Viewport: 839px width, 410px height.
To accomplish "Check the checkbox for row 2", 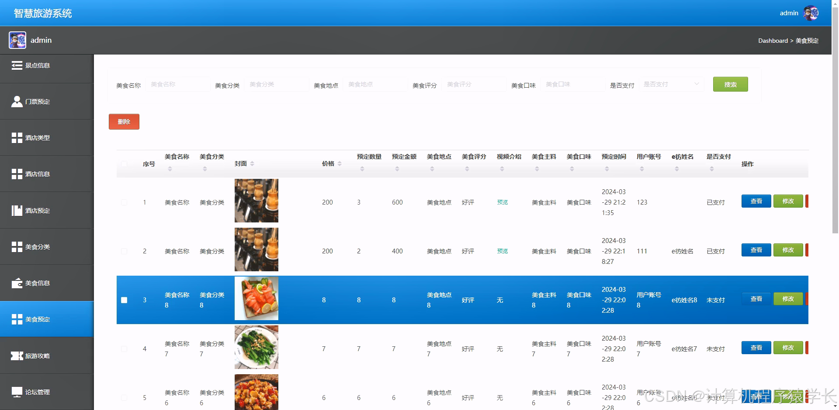I will point(124,251).
